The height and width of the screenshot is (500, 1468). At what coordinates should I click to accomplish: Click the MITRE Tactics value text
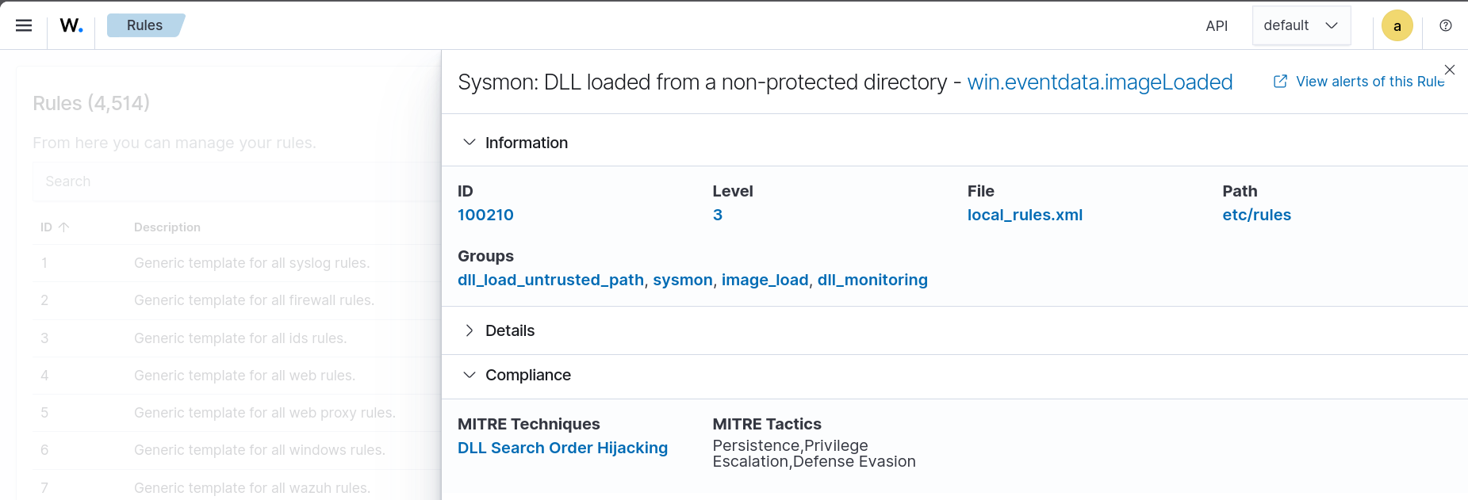pos(814,453)
